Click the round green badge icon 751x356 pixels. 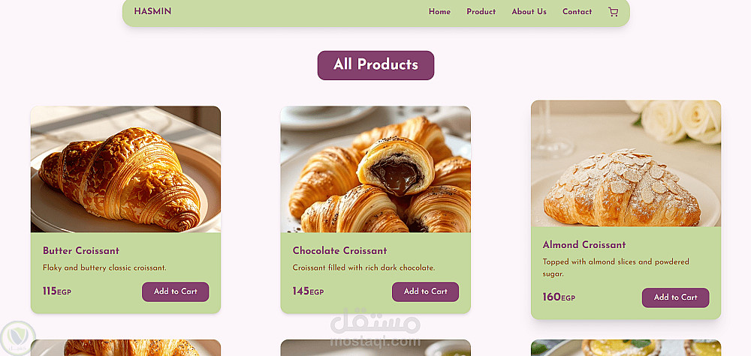[18, 338]
